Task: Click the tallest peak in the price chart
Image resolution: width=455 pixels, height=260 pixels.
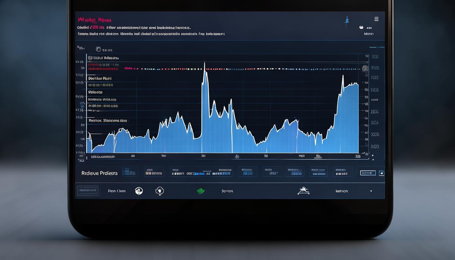Action: tap(204, 64)
